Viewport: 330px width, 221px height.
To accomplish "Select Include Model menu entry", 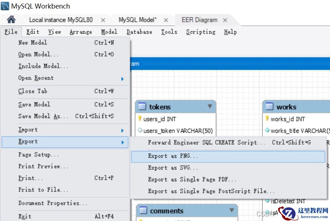I will [x=65, y=66].
